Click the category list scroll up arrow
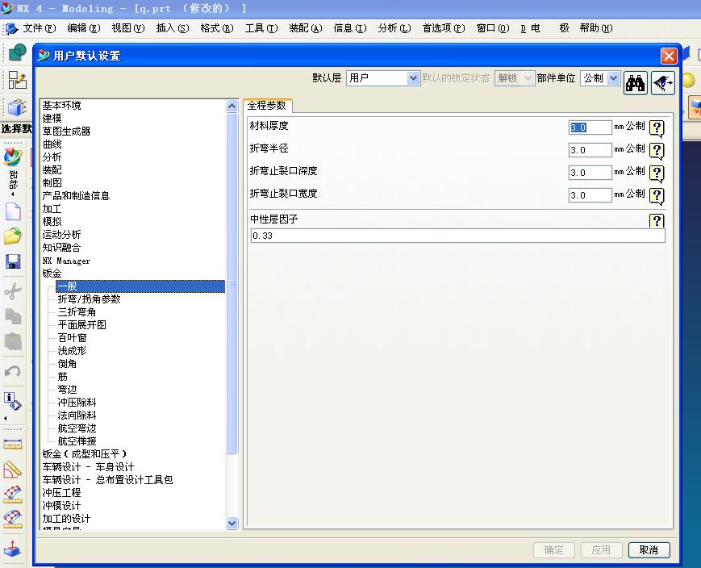Viewport: 701px width, 568px height. click(232, 106)
